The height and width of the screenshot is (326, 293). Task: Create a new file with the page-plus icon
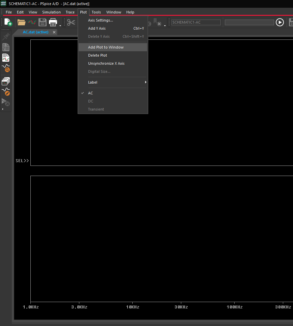point(8,22)
